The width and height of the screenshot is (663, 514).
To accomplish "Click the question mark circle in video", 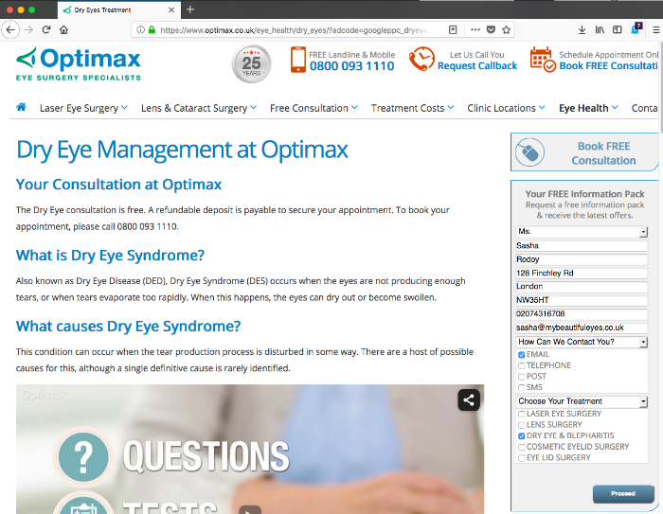I will [83, 457].
